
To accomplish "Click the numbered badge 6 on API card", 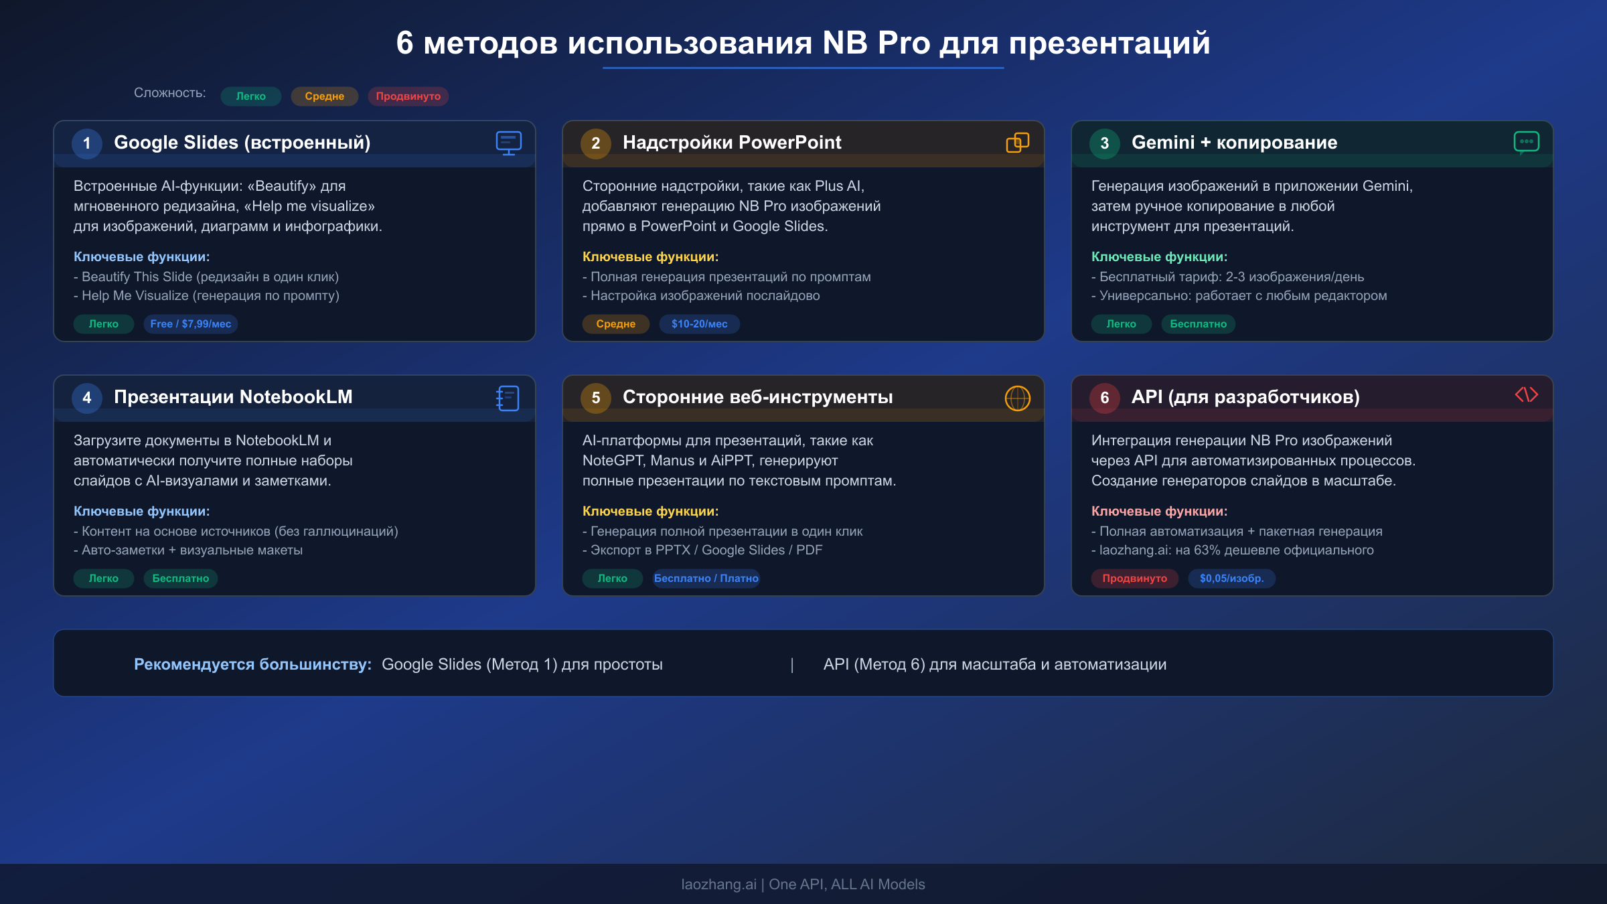I will click(x=1104, y=398).
